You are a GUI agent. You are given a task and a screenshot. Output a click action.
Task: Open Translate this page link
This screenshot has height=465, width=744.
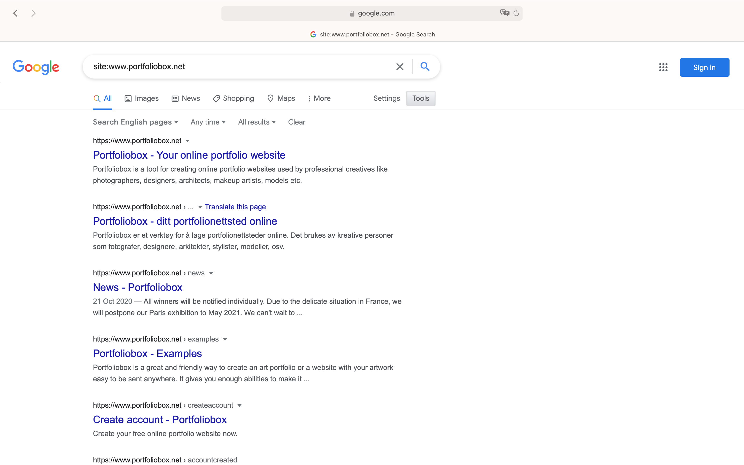click(235, 207)
